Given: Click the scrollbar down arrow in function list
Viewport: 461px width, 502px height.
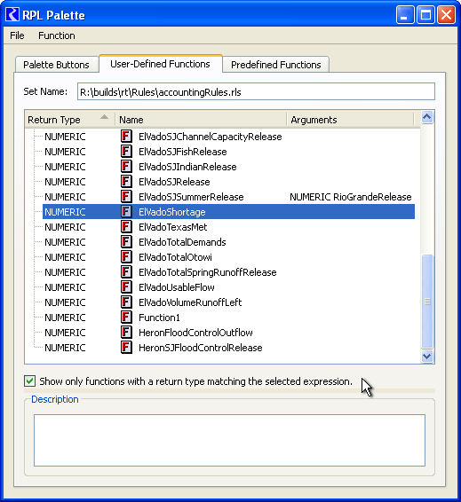Looking at the screenshot, I should [427, 356].
